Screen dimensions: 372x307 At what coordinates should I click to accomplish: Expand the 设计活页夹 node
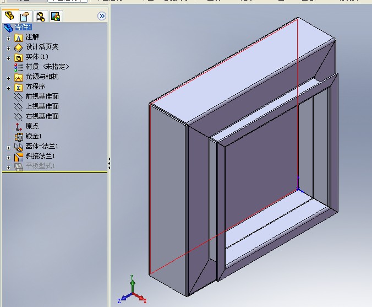(9, 49)
